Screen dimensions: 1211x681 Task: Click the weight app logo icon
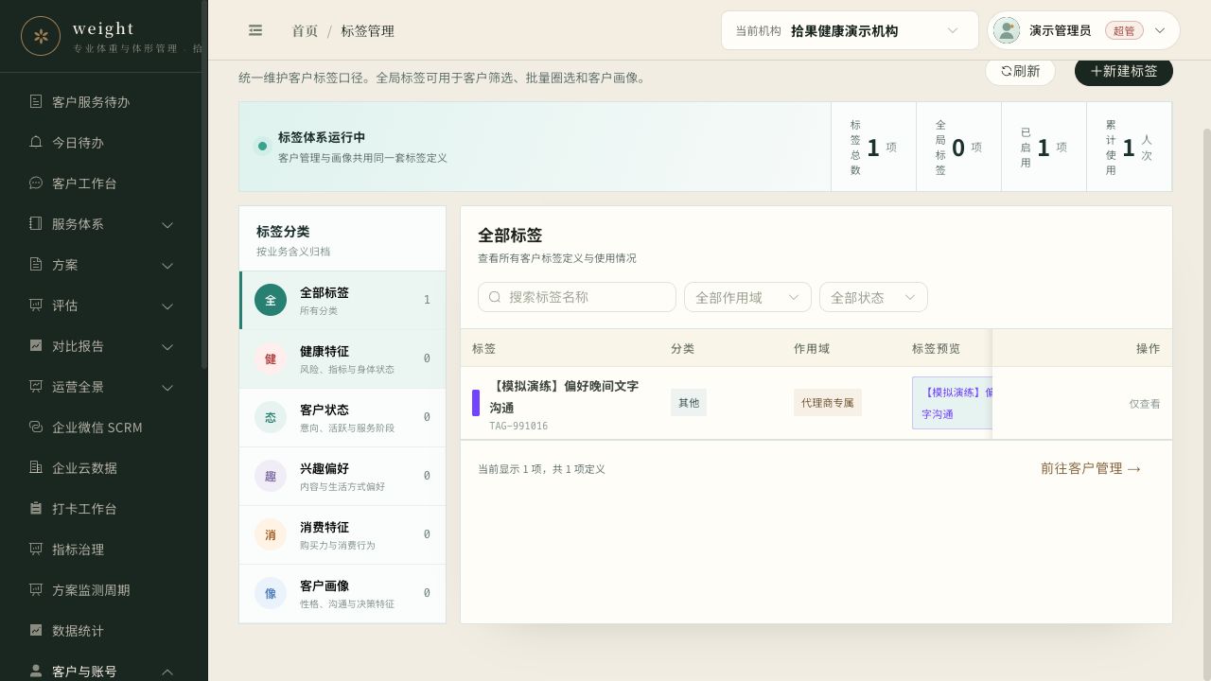41,36
